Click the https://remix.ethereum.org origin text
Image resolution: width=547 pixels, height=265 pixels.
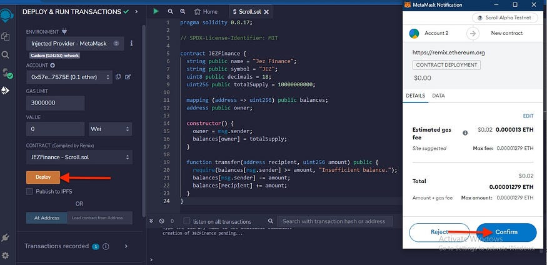tap(449, 52)
